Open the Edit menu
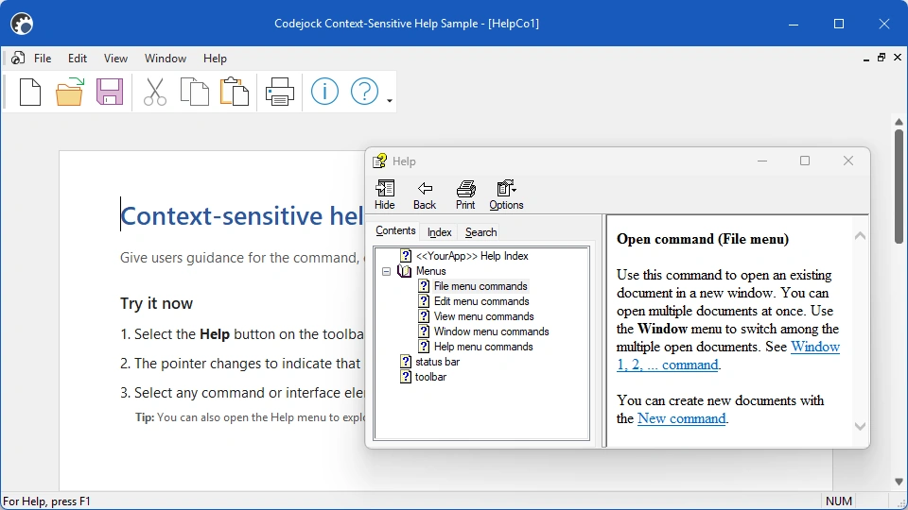908x510 pixels. pyautogui.click(x=77, y=59)
